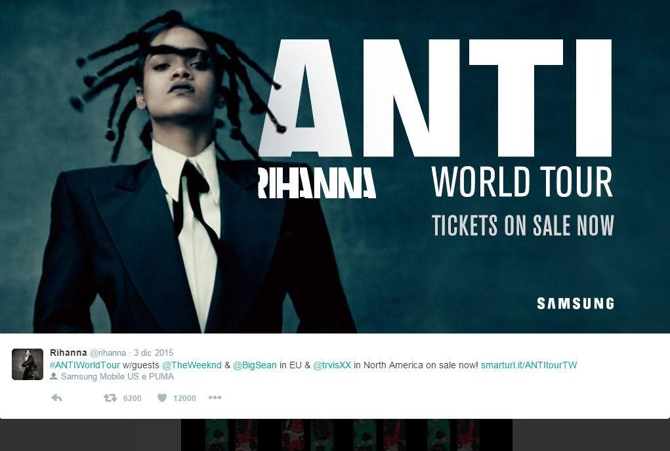Open the tweet's 3 dic 2015 timestamp
Image resolution: width=670 pixels, height=451 pixels.
coord(154,353)
